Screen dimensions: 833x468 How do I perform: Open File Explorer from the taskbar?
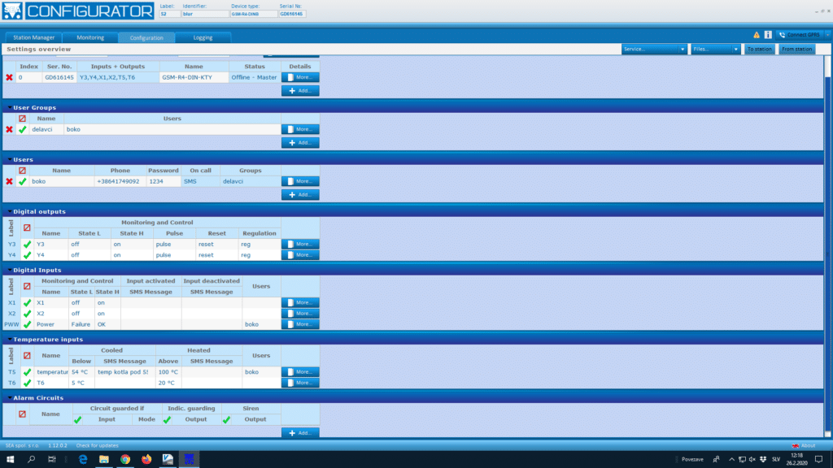[x=103, y=460]
